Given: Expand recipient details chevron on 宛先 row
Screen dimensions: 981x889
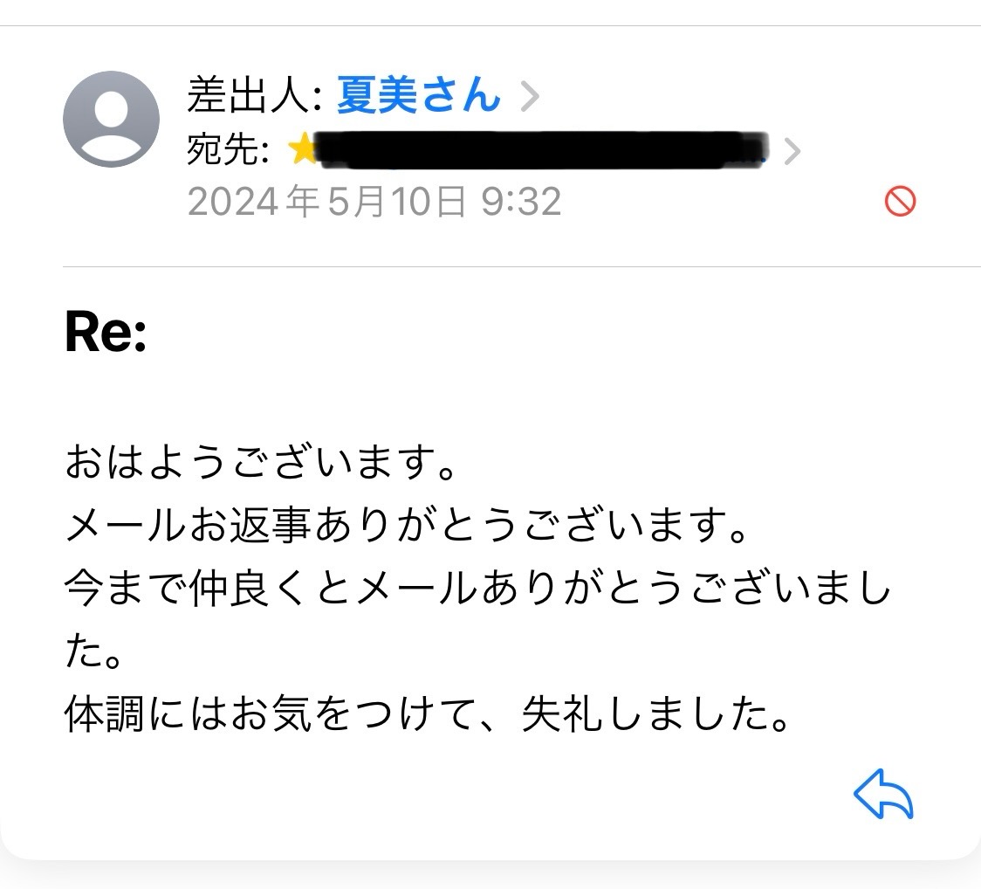Looking at the screenshot, I should 792,152.
